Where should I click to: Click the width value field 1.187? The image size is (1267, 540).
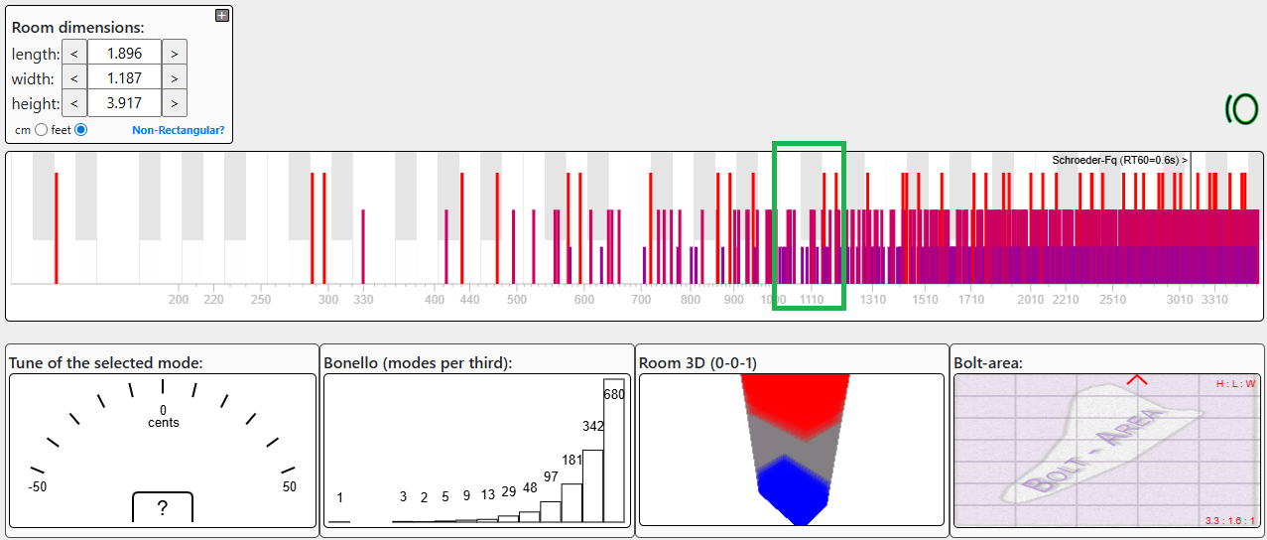tap(124, 78)
